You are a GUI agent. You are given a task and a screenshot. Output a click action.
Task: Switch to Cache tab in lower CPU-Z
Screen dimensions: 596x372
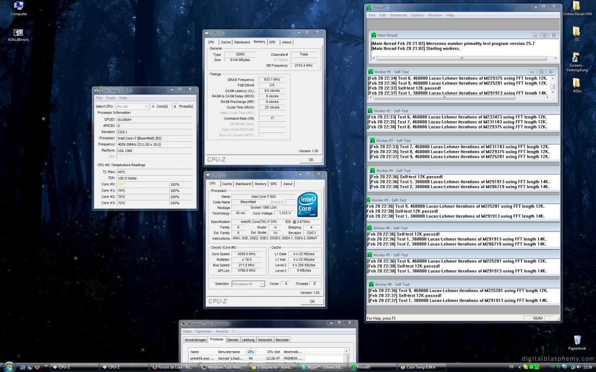click(x=227, y=184)
